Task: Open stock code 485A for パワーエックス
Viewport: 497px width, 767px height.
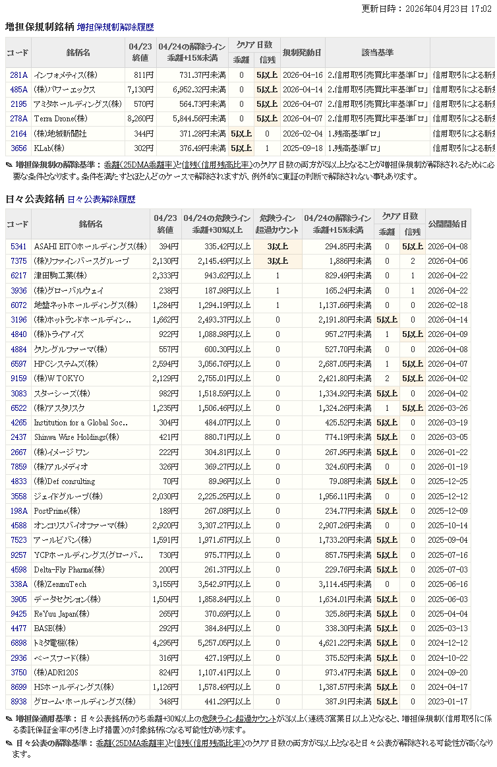Action: pyautogui.click(x=18, y=90)
